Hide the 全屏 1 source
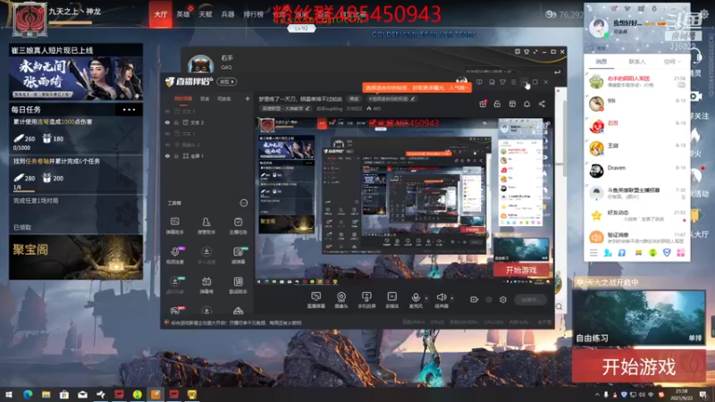Image resolution: width=715 pixels, height=402 pixels. coord(167,155)
